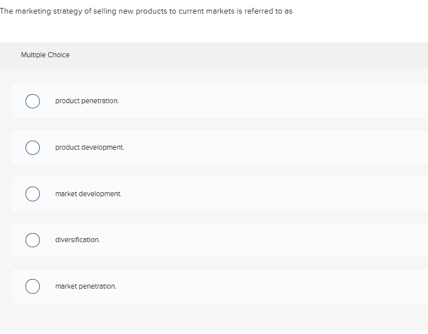Viewport: 428px width, 334px height.
Task: Click empty area of the 'product development.' row
Action: (x=272, y=147)
